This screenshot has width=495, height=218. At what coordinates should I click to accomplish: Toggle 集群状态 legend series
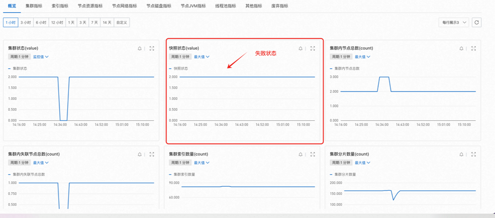pos(17,69)
